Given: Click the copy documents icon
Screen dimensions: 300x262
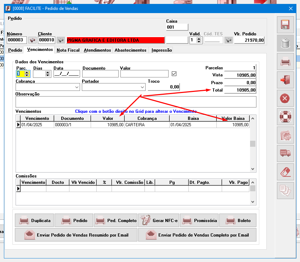Looking at the screenshot, I should (285, 190).
